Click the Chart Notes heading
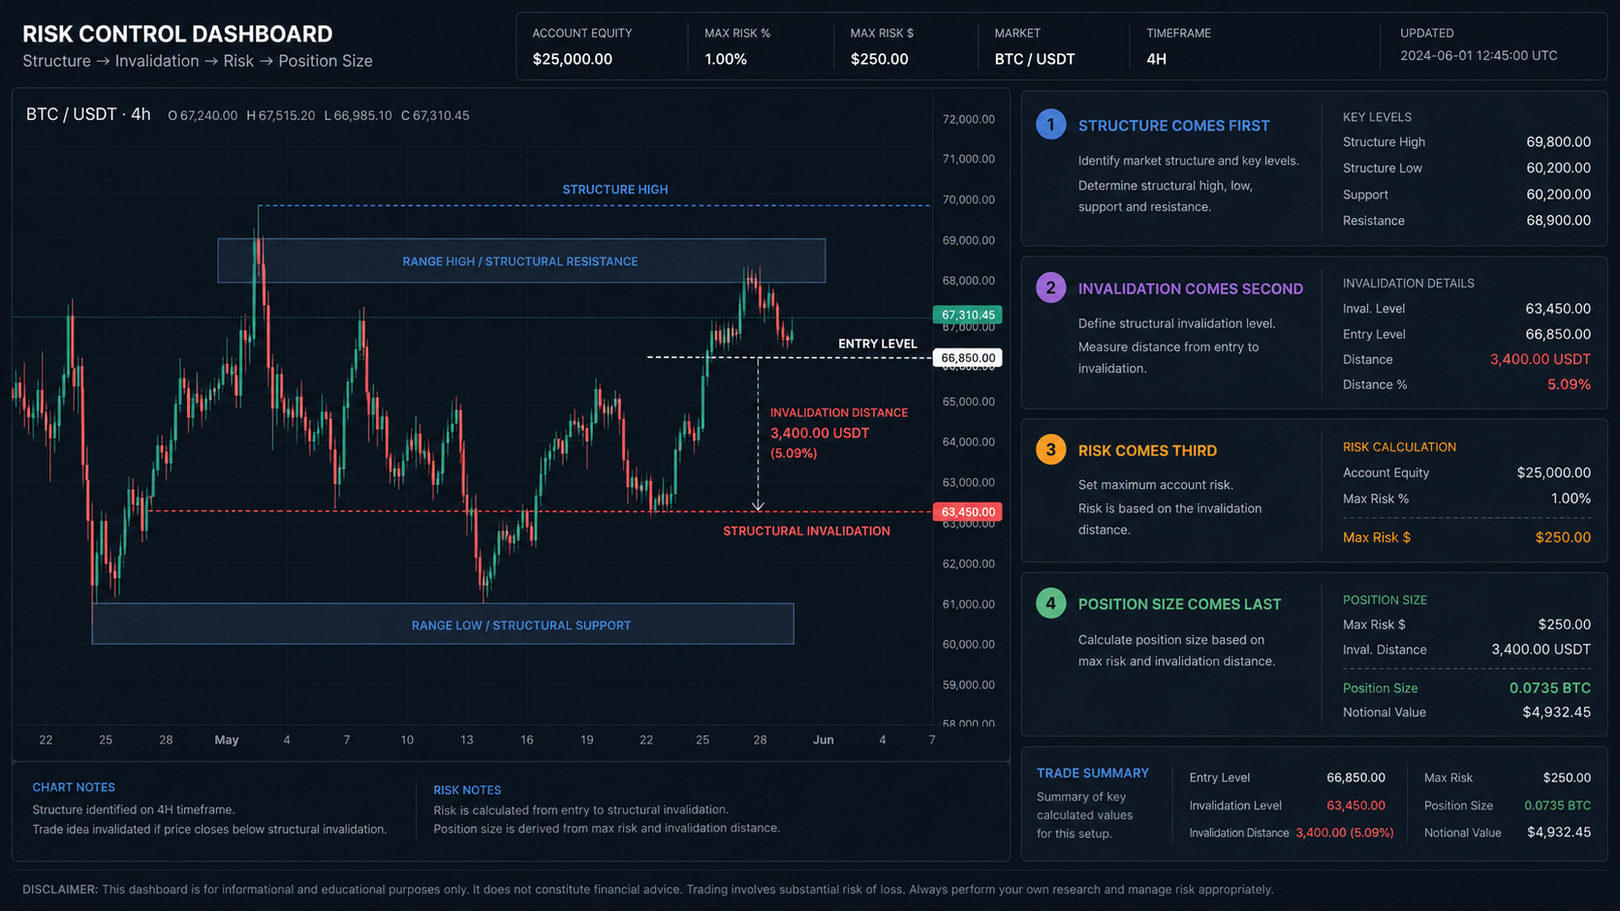 point(74,788)
